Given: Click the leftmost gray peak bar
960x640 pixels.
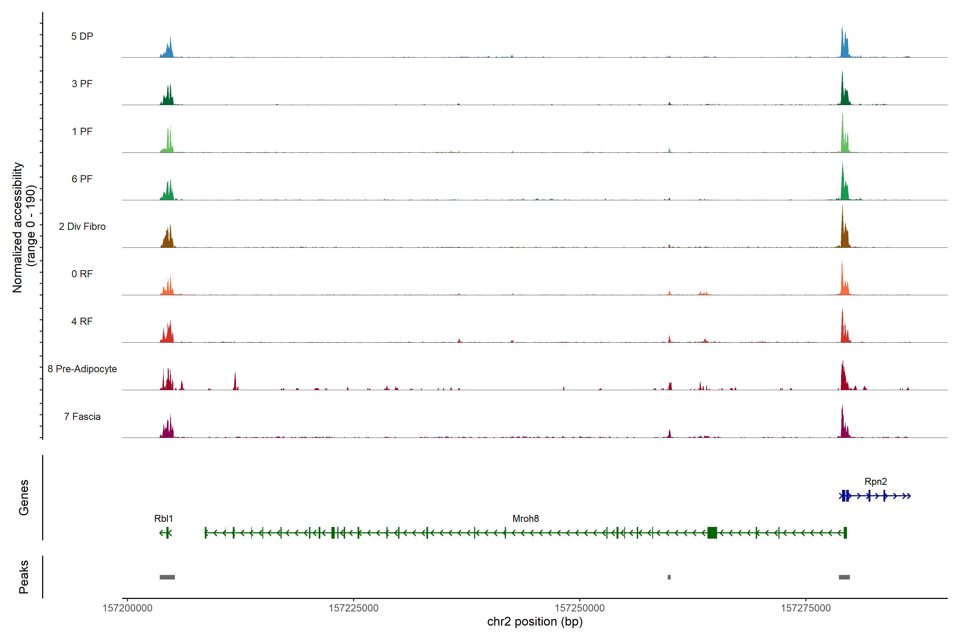Looking at the screenshot, I should click(167, 577).
